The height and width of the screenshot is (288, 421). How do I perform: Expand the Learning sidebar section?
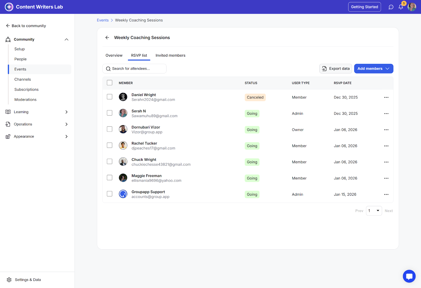click(x=66, y=112)
